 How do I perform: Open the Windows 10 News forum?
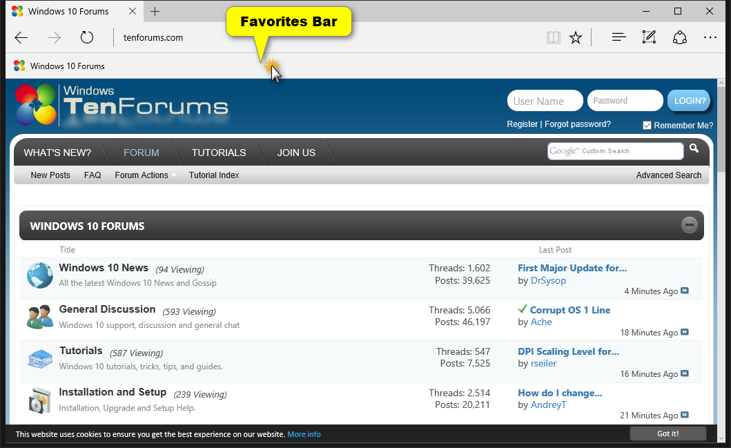(104, 268)
